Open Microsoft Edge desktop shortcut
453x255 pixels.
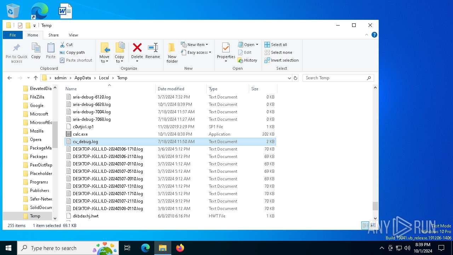click(x=39, y=11)
